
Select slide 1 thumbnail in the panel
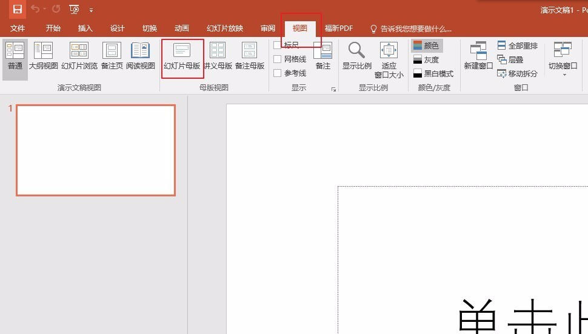96,150
